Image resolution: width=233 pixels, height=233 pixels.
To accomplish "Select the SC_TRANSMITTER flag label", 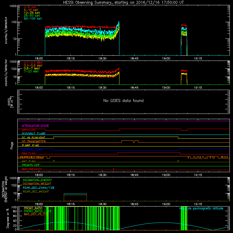I will (33, 142).
